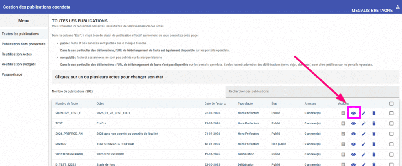Edit the TEST act with the pencil icon
402x166 pixels.
[364, 123]
